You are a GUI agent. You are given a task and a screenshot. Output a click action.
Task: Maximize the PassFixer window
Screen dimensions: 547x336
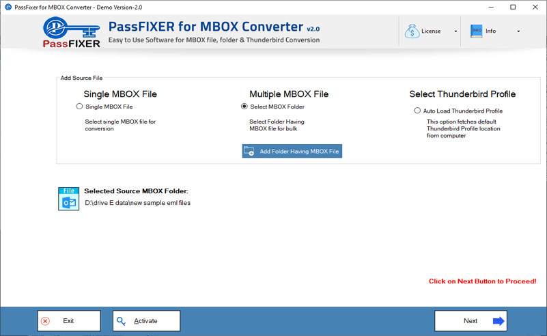(513, 7)
